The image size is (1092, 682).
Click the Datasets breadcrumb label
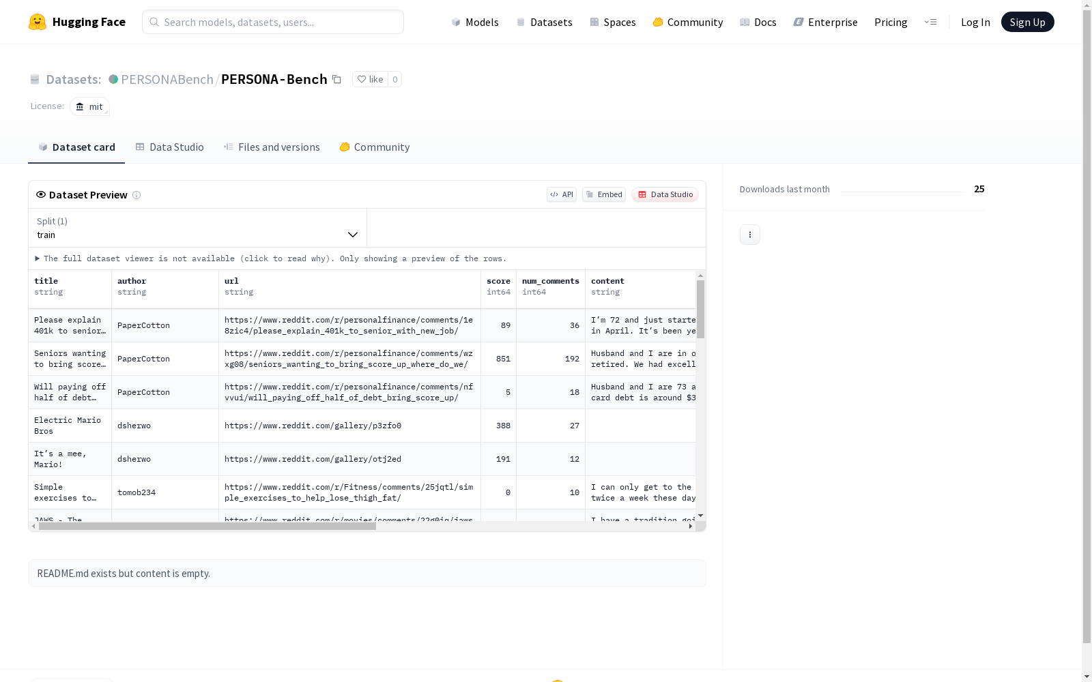(74, 79)
